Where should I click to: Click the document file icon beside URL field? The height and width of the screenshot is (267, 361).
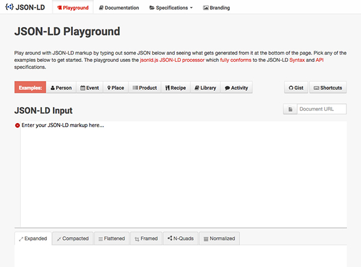point(290,109)
